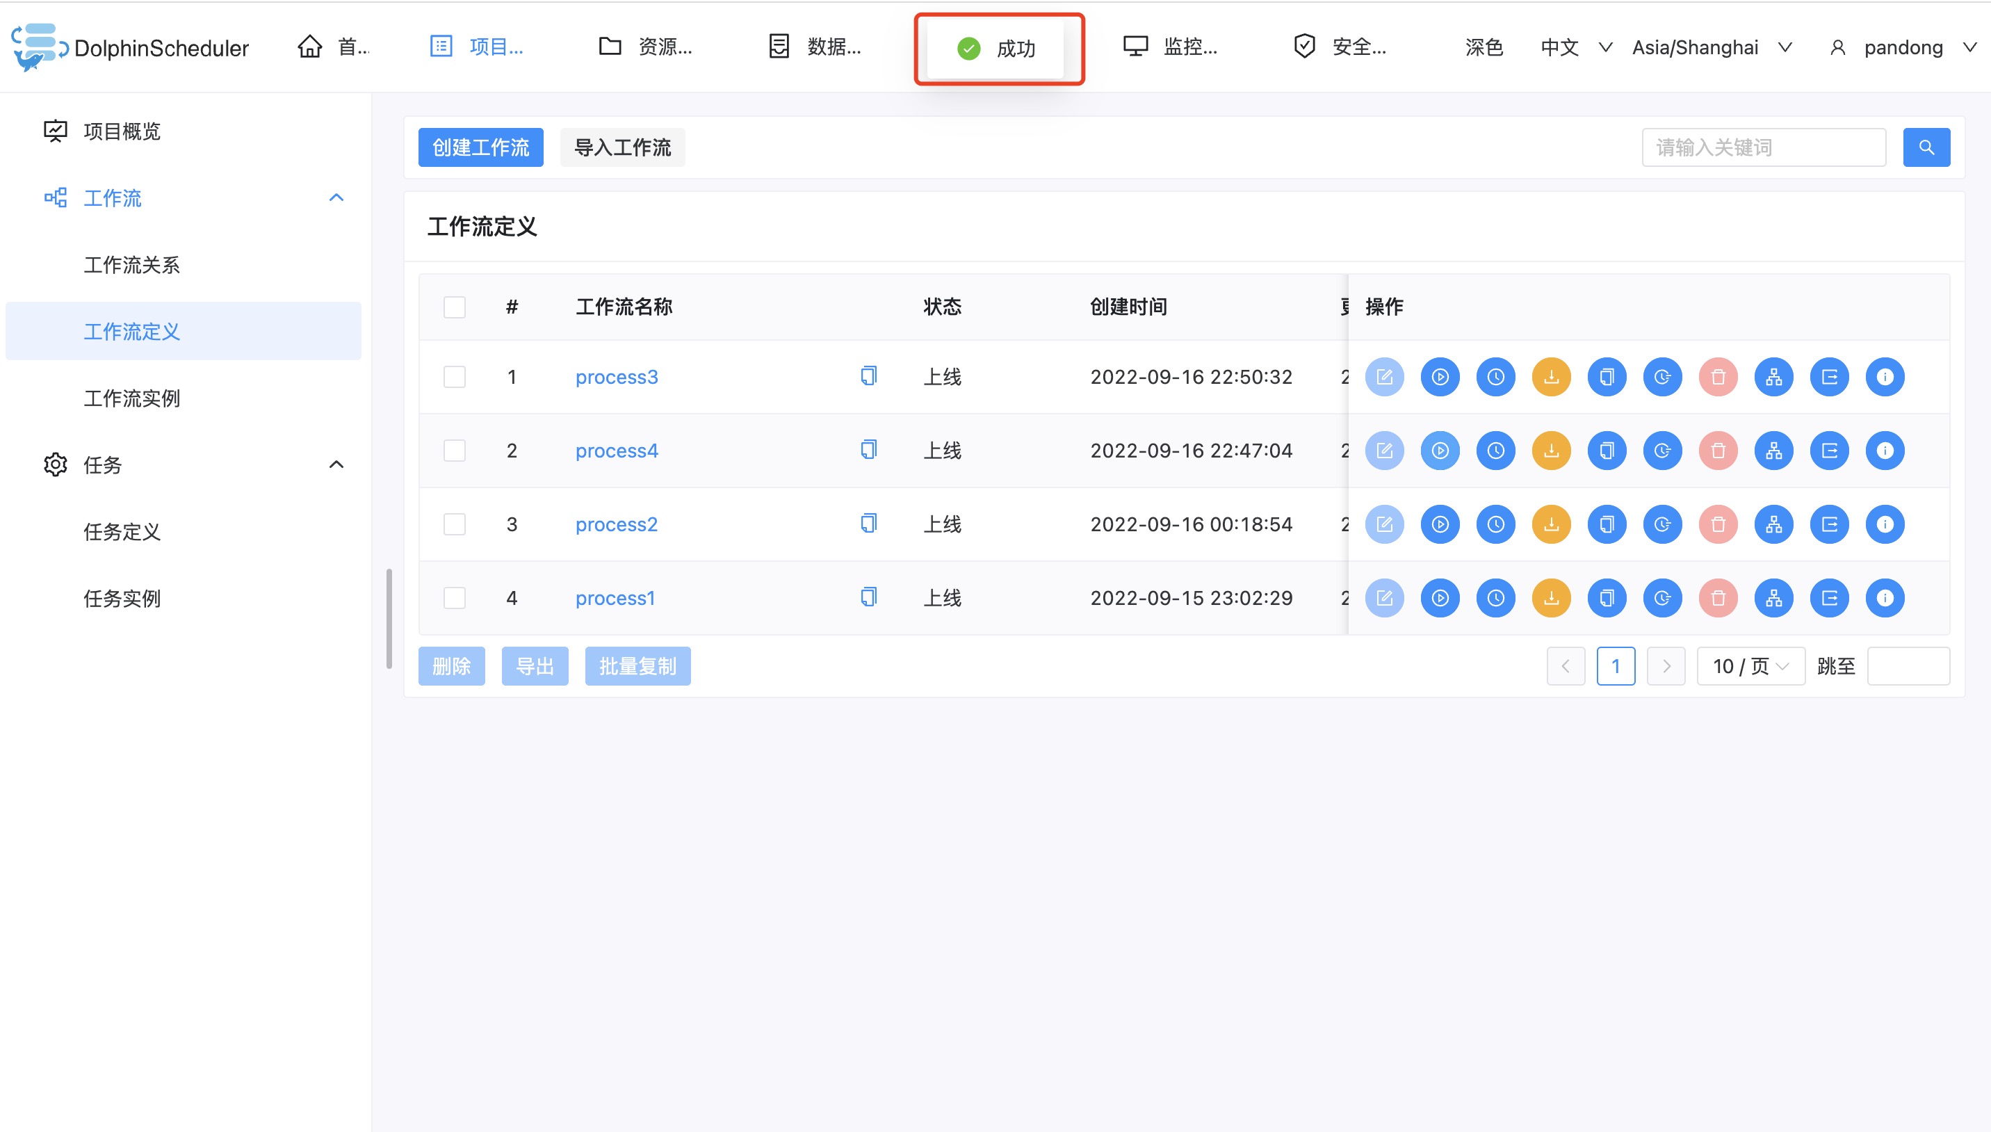This screenshot has width=1991, height=1132.
Task: Open the process4 workflow link
Action: coord(616,451)
